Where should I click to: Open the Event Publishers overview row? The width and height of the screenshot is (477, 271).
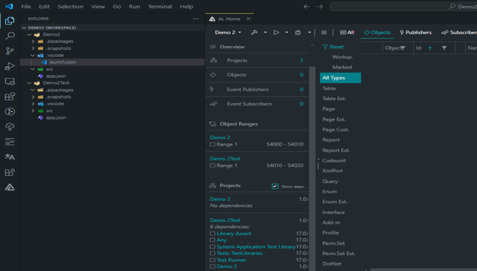[257, 89]
